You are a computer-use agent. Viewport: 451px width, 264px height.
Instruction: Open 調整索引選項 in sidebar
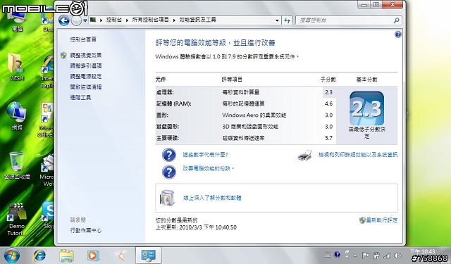tap(86, 65)
